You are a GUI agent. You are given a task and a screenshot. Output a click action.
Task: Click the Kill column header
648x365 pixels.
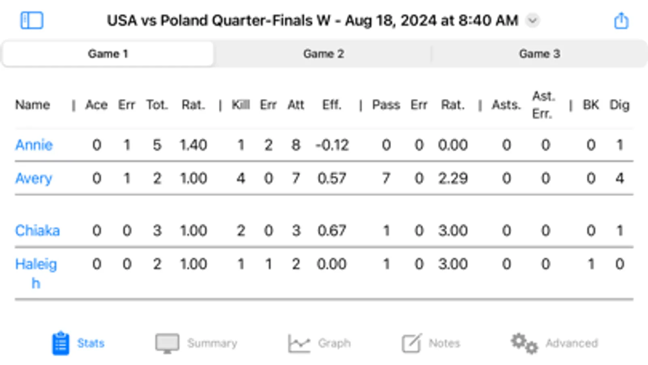(x=240, y=105)
